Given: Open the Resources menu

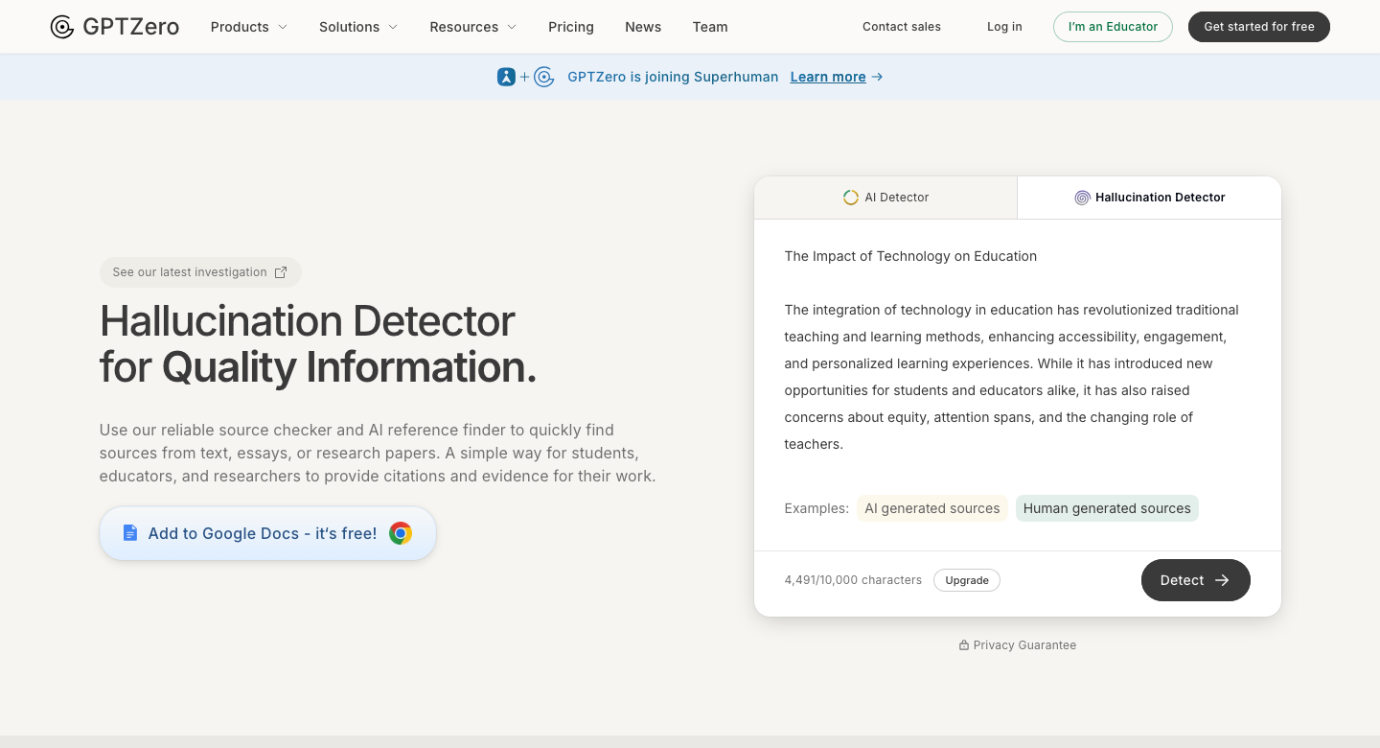Looking at the screenshot, I should [x=473, y=27].
